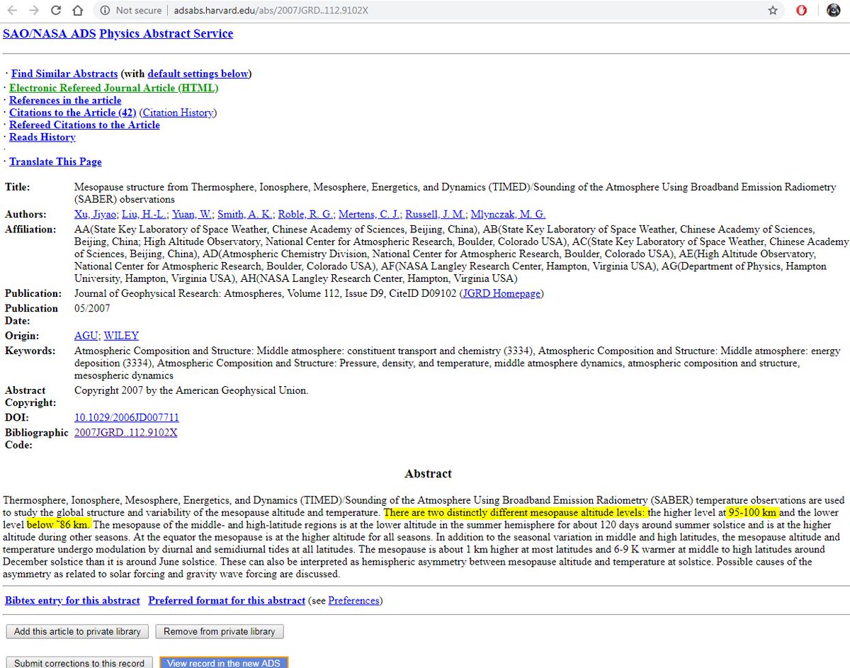Screen dimensions: 850x668
Task: Open References in the article link
Action: (x=65, y=101)
